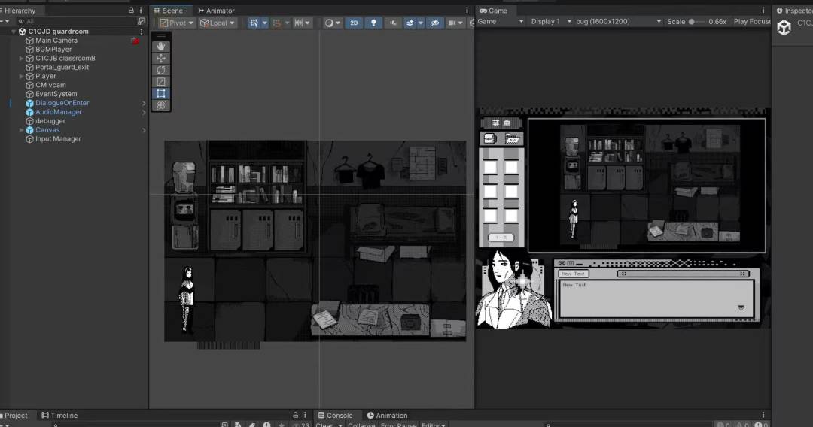Select the Hand tool in Scene

click(x=161, y=47)
